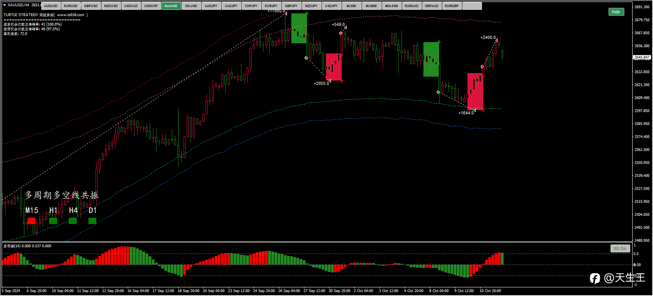Click the blank button after EURGBP
This screenshot has height=296, width=653.
(x=472, y=6)
